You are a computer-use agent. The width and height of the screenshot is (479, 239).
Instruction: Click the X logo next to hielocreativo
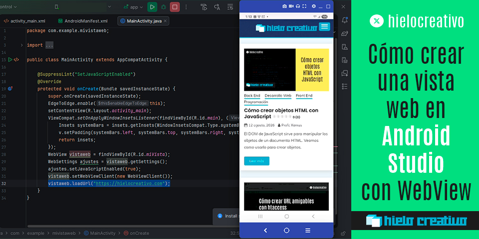[376, 21]
